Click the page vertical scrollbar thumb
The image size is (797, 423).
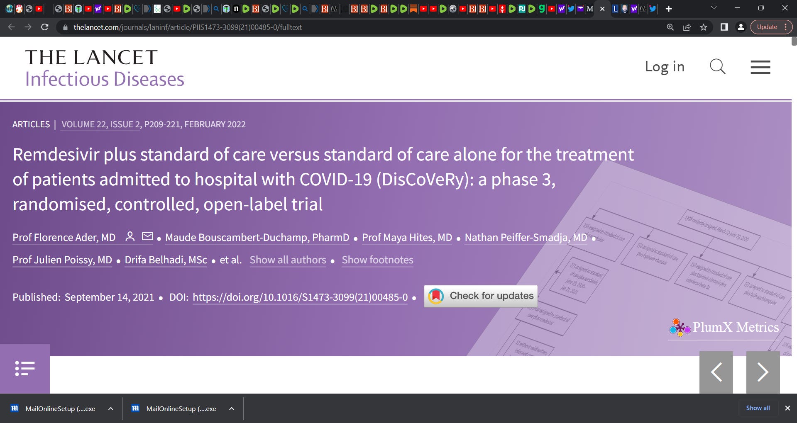[x=794, y=41]
